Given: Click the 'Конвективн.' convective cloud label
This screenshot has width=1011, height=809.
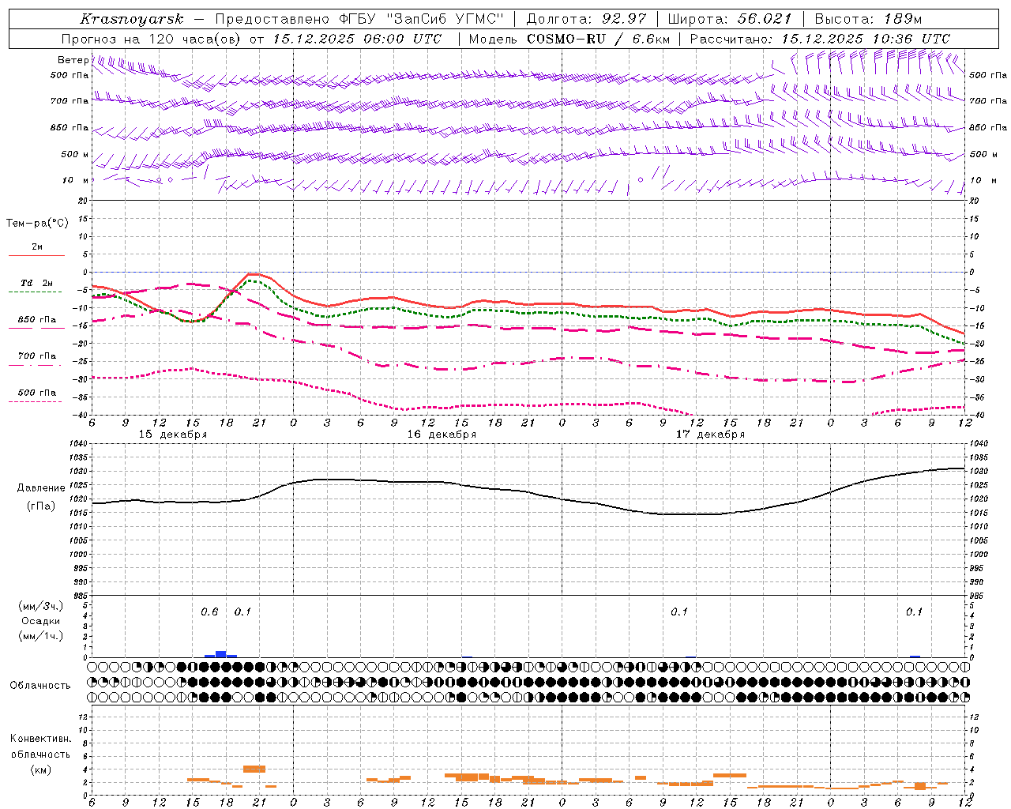Looking at the screenshot, I should click(x=40, y=739).
